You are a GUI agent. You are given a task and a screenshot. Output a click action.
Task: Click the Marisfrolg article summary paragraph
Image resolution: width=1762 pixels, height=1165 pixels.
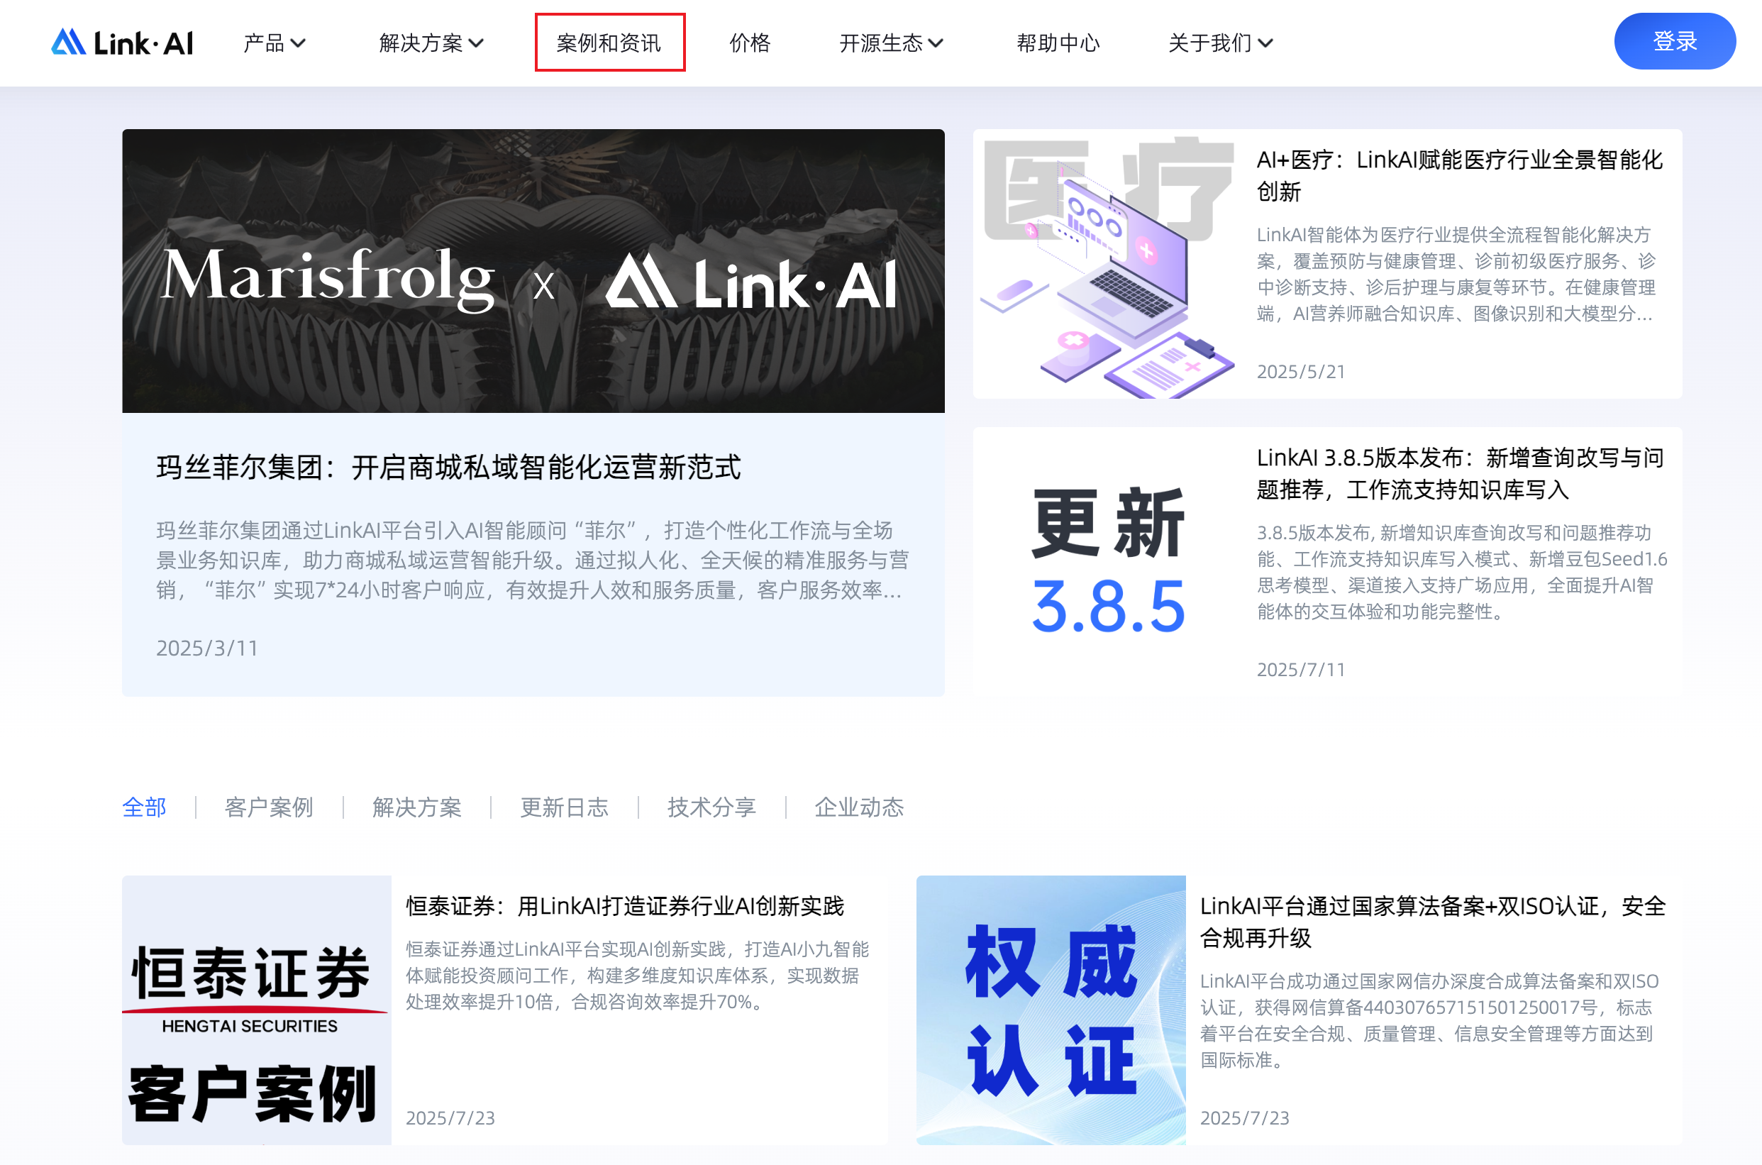click(532, 561)
